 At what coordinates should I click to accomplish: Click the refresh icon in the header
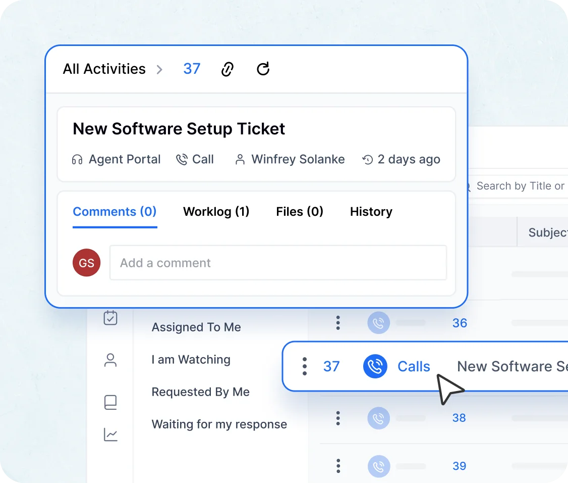(x=263, y=69)
